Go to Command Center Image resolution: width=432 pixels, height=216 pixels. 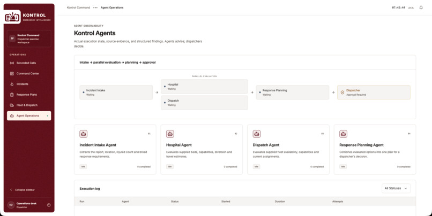coord(29,74)
